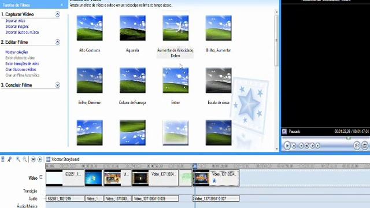This screenshot has width=370, height=208.
Task: Switch view with Mostrar Storyboard
Action: (63, 159)
